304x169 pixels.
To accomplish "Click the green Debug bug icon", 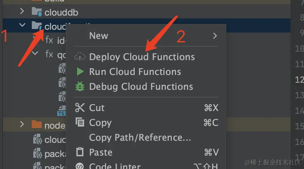I will click(x=80, y=87).
